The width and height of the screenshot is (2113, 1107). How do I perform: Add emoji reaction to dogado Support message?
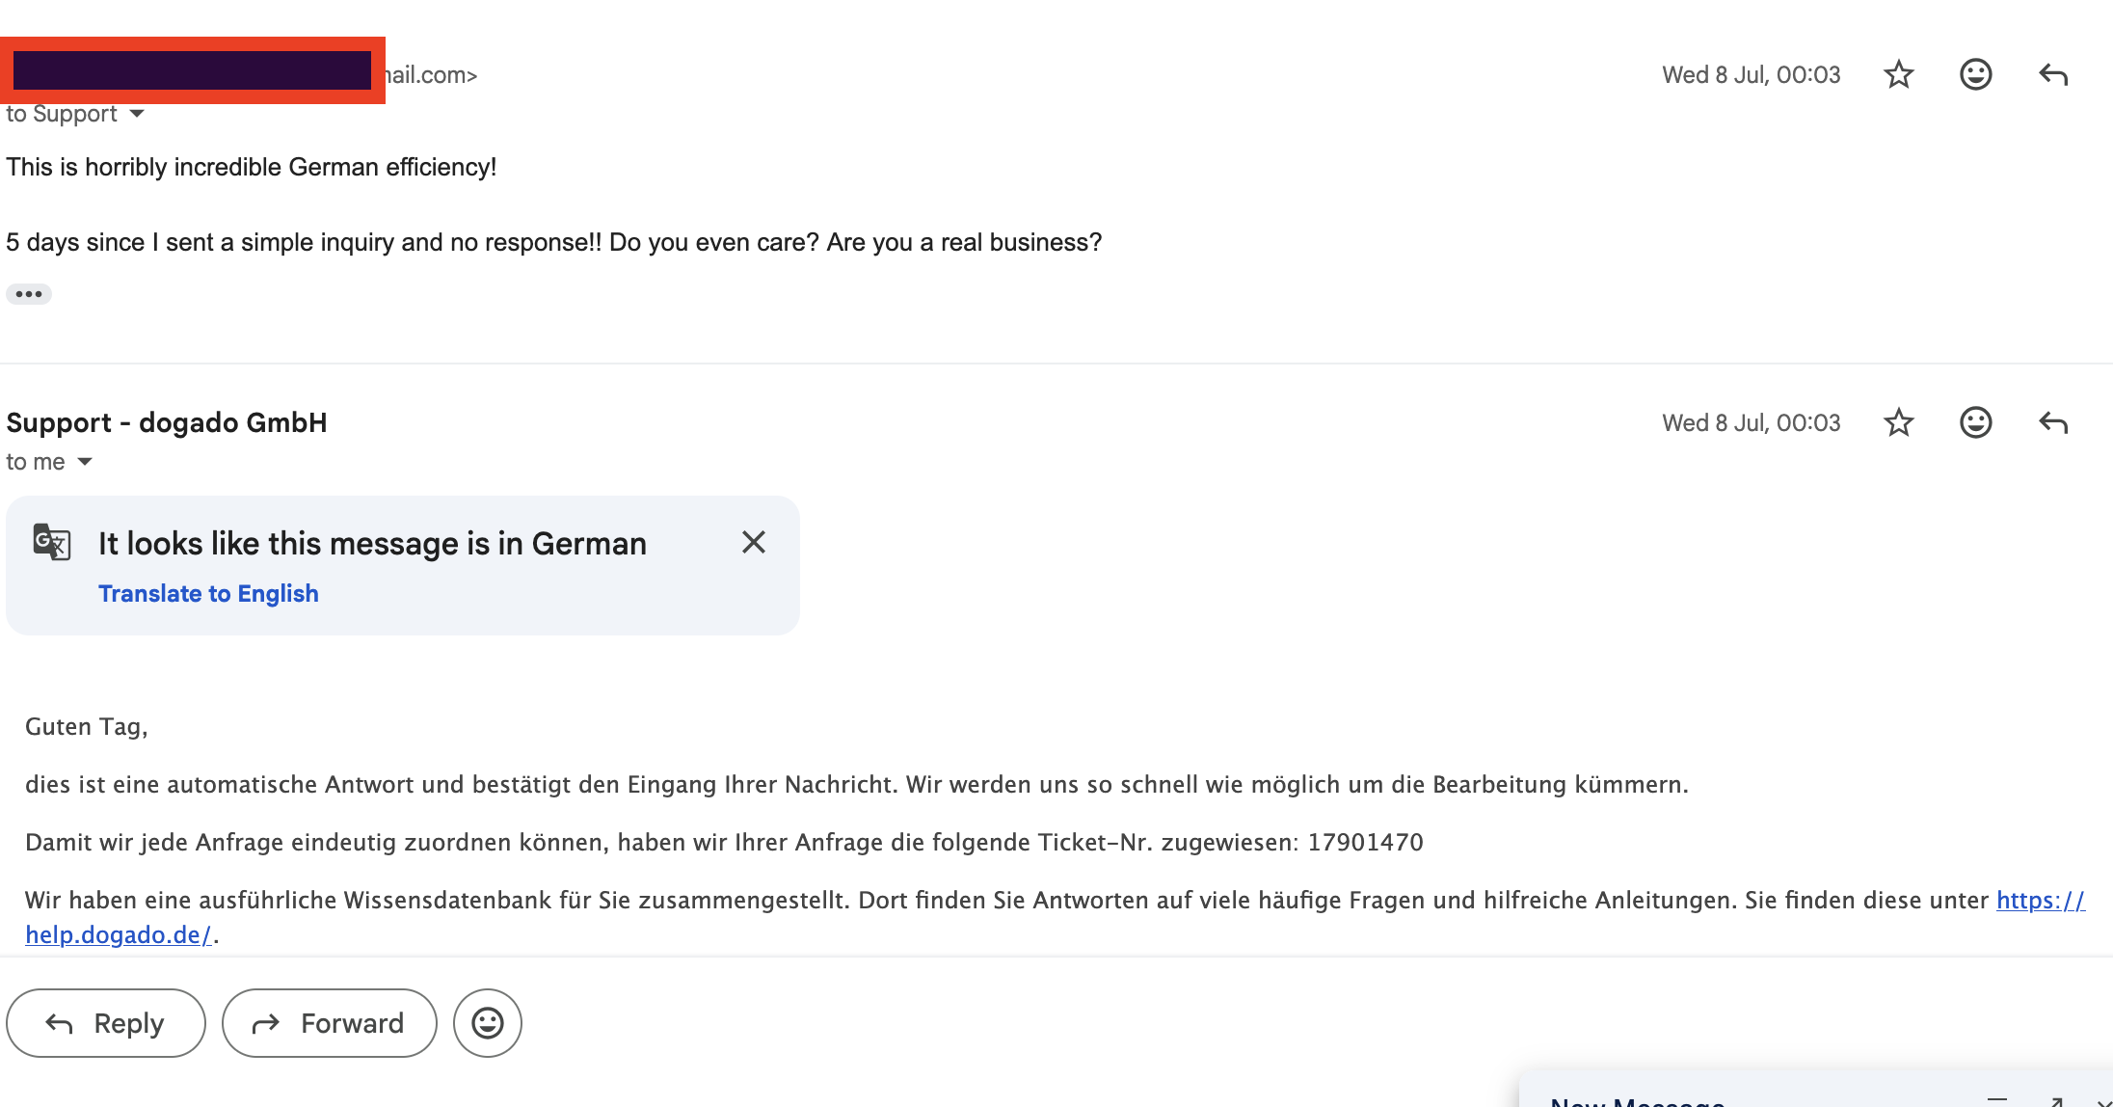[1975, 422]
